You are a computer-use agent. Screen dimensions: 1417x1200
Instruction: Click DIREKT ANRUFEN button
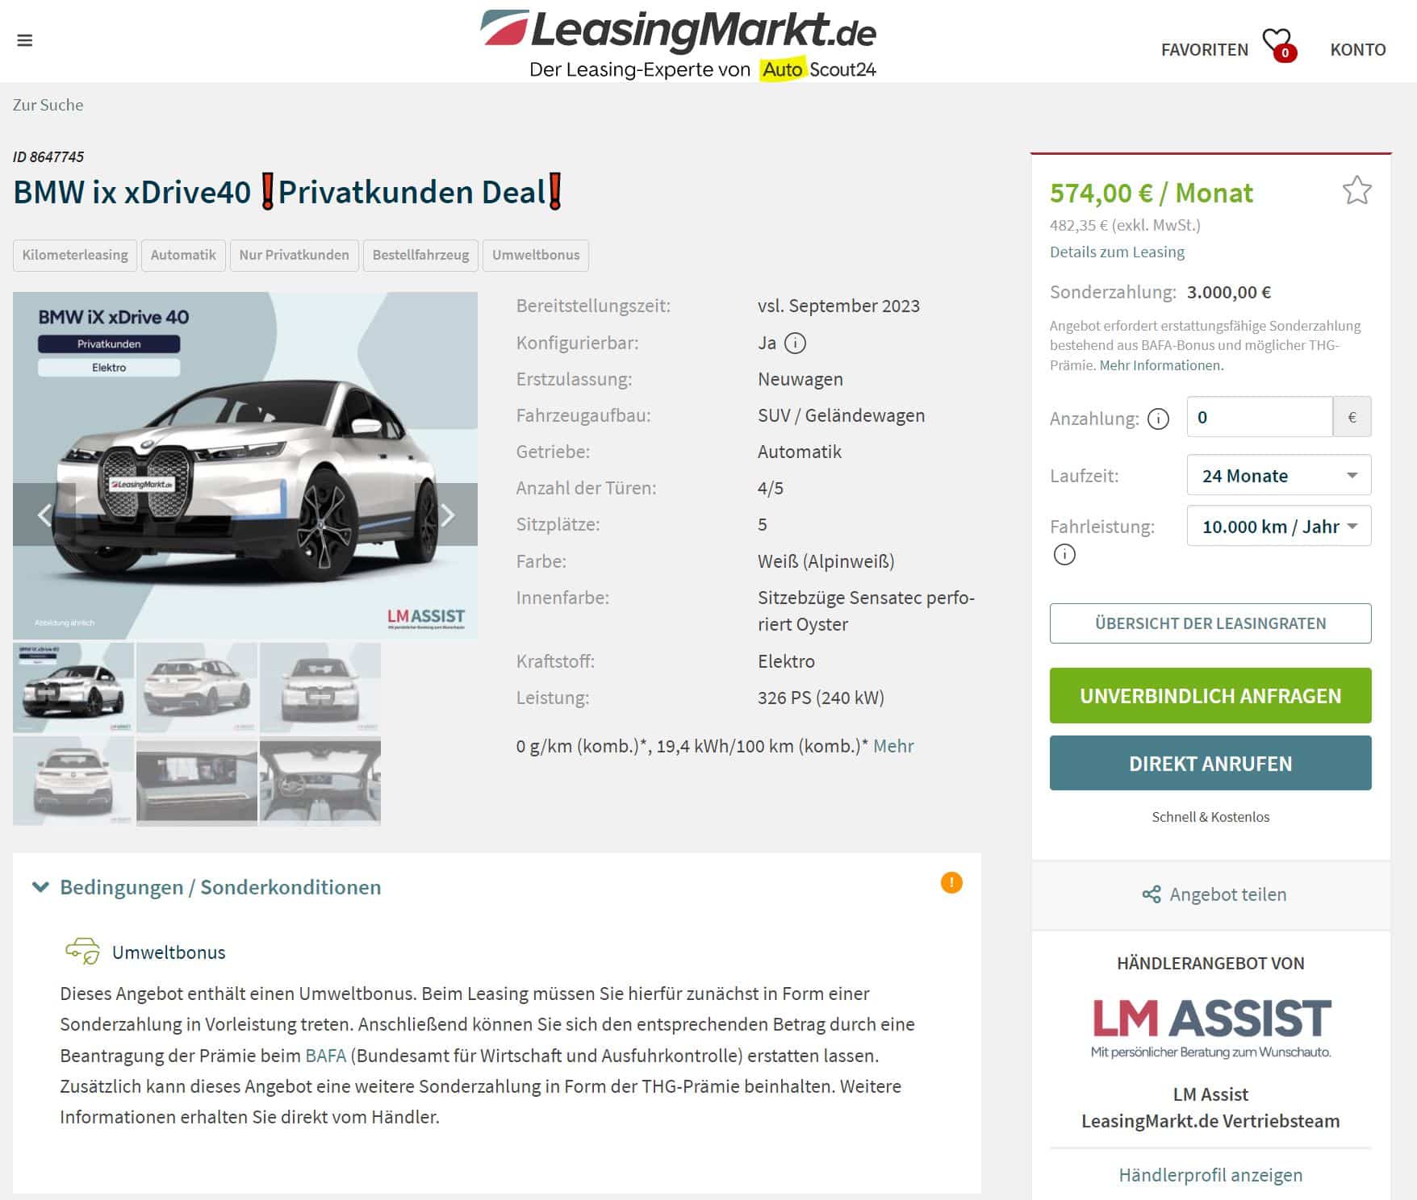(x=1210, y=763)
